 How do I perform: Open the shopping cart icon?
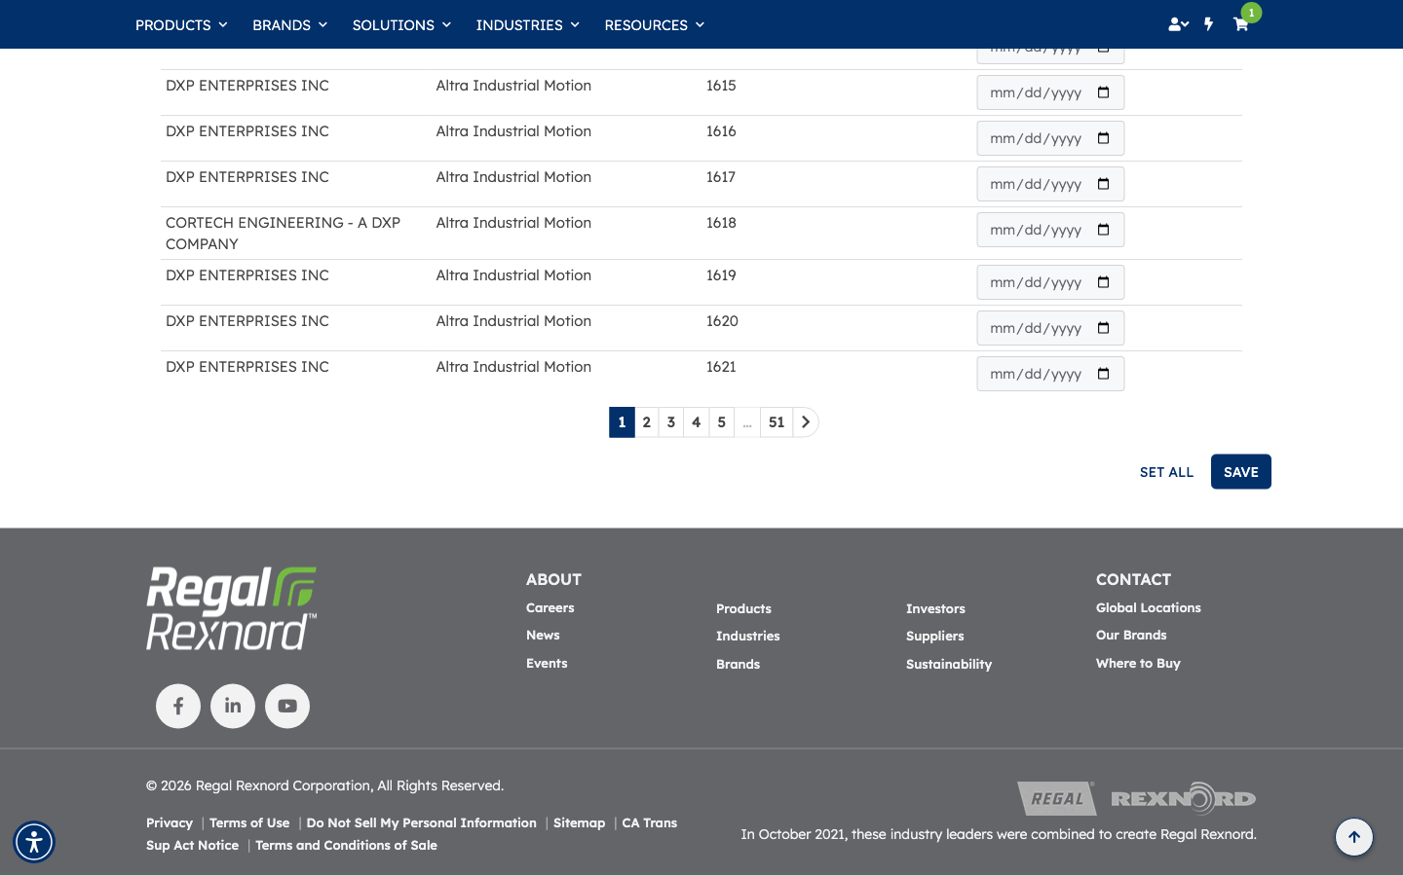coord(1240,24)
